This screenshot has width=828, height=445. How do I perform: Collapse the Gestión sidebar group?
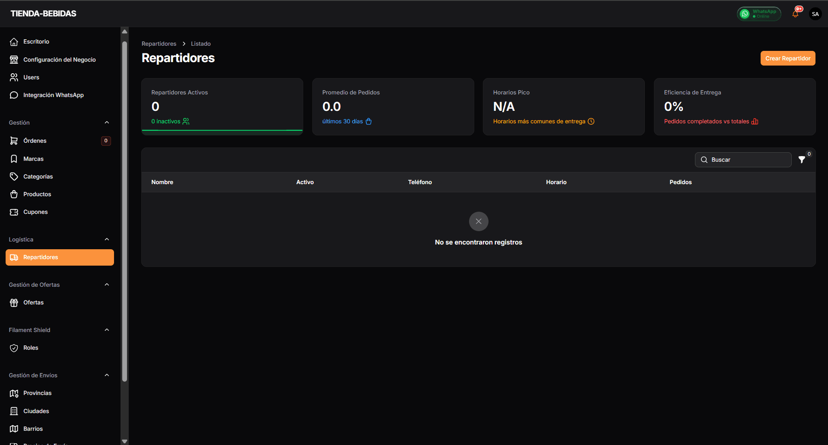[x=107, y=122]
